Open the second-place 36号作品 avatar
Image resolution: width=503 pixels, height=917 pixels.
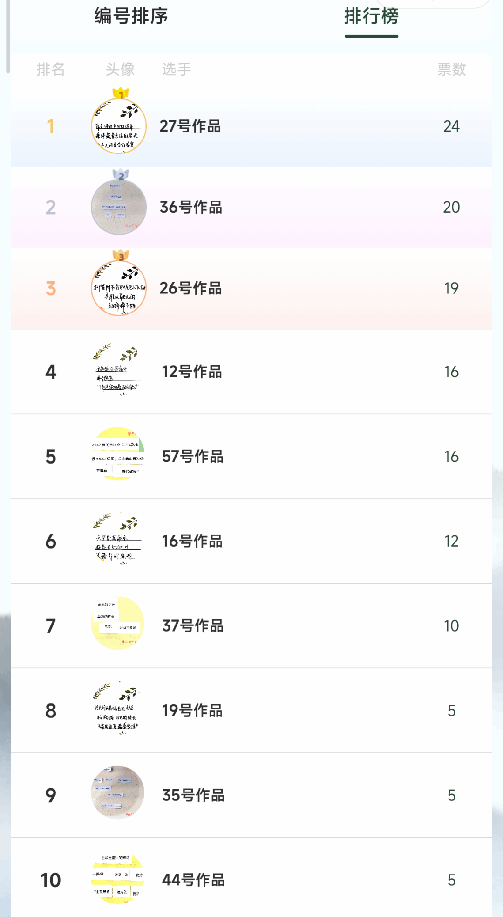pyautogui.click(x=119, y=207)
